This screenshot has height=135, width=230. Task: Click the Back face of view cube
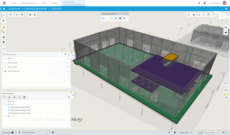coord(222,20)
